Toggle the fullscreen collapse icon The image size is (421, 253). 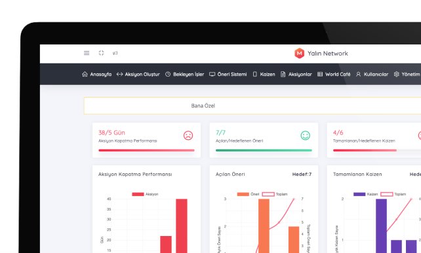pyautogui.click(x=101, y=53)
